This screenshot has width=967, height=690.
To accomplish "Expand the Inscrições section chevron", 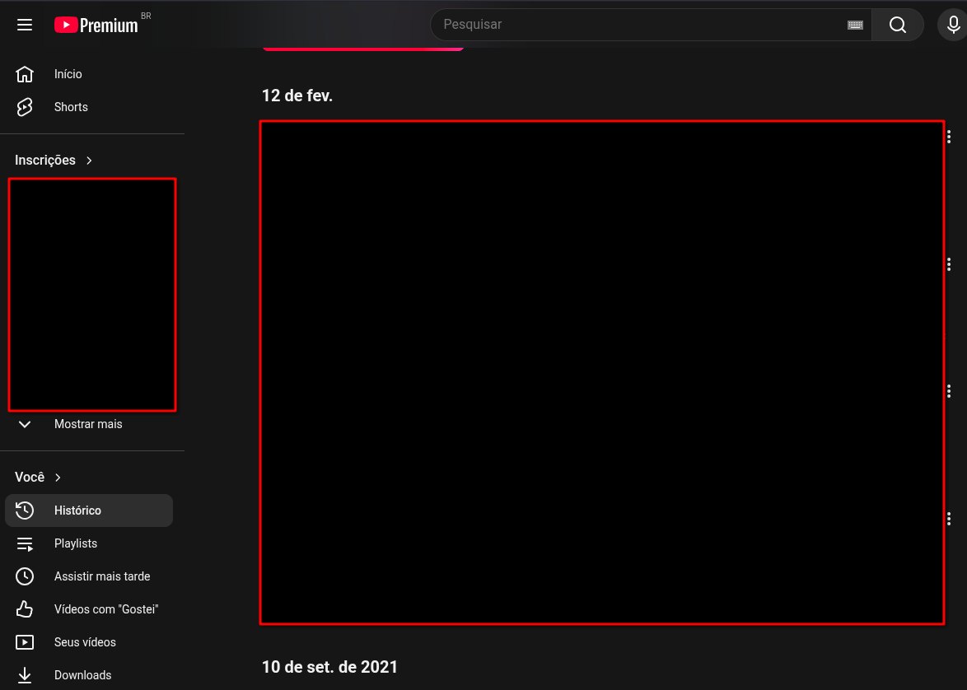I will [89, 161].
